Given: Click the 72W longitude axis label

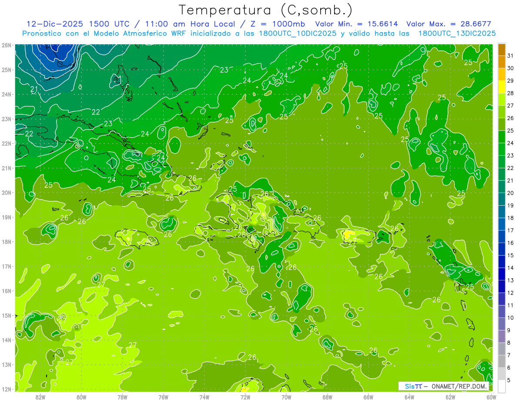Looking at the screenshot, I should pyautogui.click(x=245, y=397).
